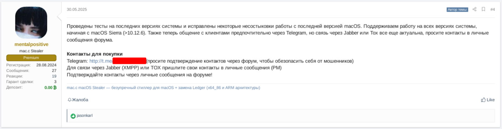View the jasonkarl user profile

coord(85,116)
